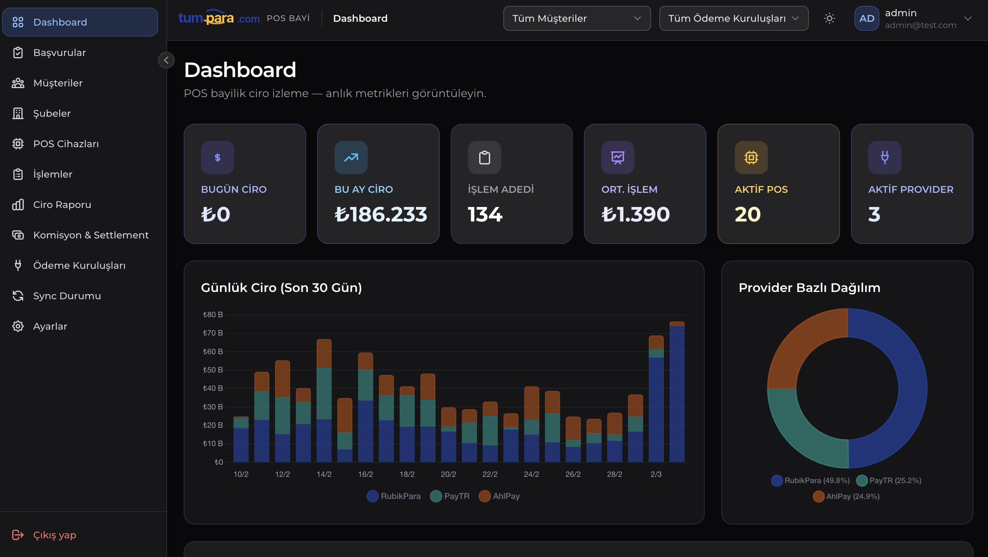Collapse the sidebar with arrow button

pyautogui.click(x=166, y=60)
